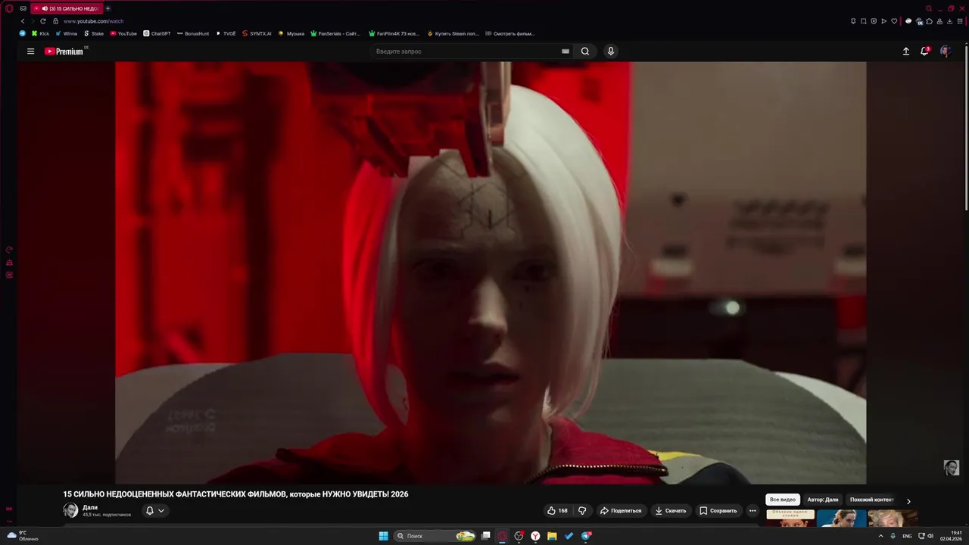969x545 pixels.
Task: Click the Поделиться share button
Action: tap(622, 511)
